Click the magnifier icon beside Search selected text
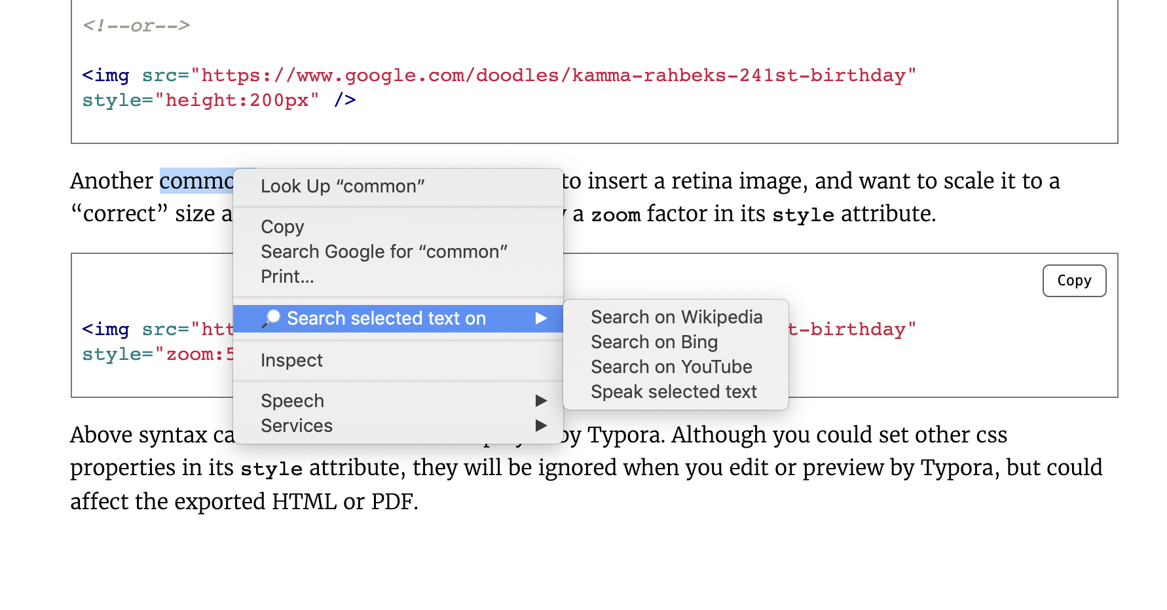1167x610 pixels. [270, 318]
